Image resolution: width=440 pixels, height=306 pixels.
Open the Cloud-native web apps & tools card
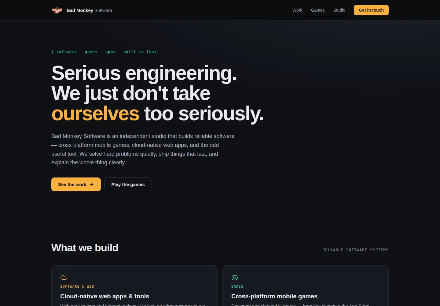(x=134, y=286)
